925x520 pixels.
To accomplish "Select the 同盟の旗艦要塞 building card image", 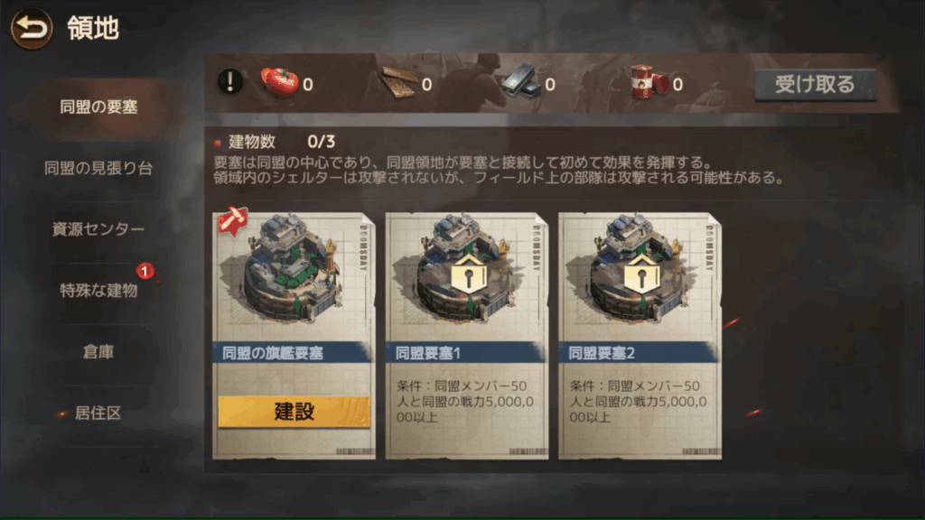I will [294, 276].
